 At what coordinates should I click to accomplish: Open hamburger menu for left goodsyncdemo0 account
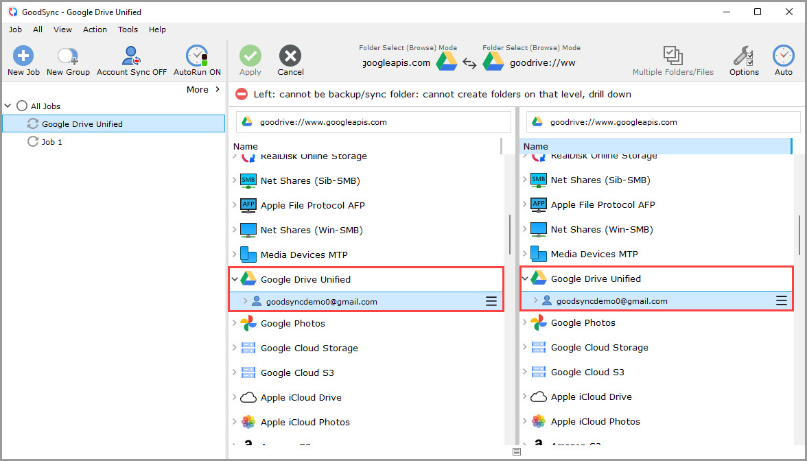point(491,302)
